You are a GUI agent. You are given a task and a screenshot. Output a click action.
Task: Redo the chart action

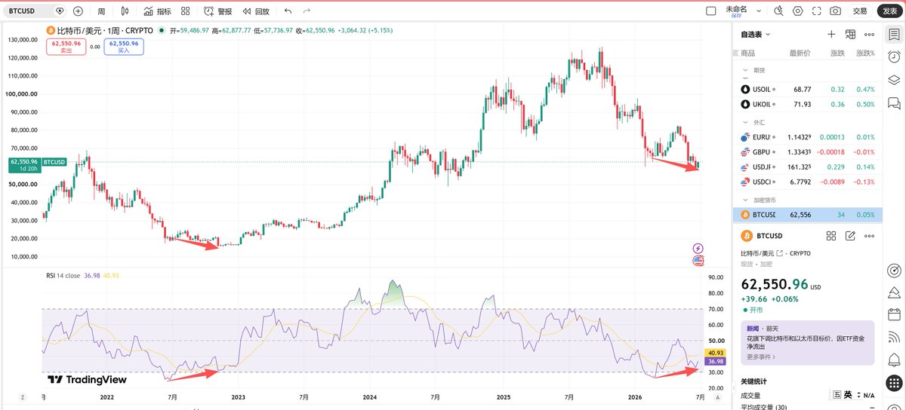(307, 11)
